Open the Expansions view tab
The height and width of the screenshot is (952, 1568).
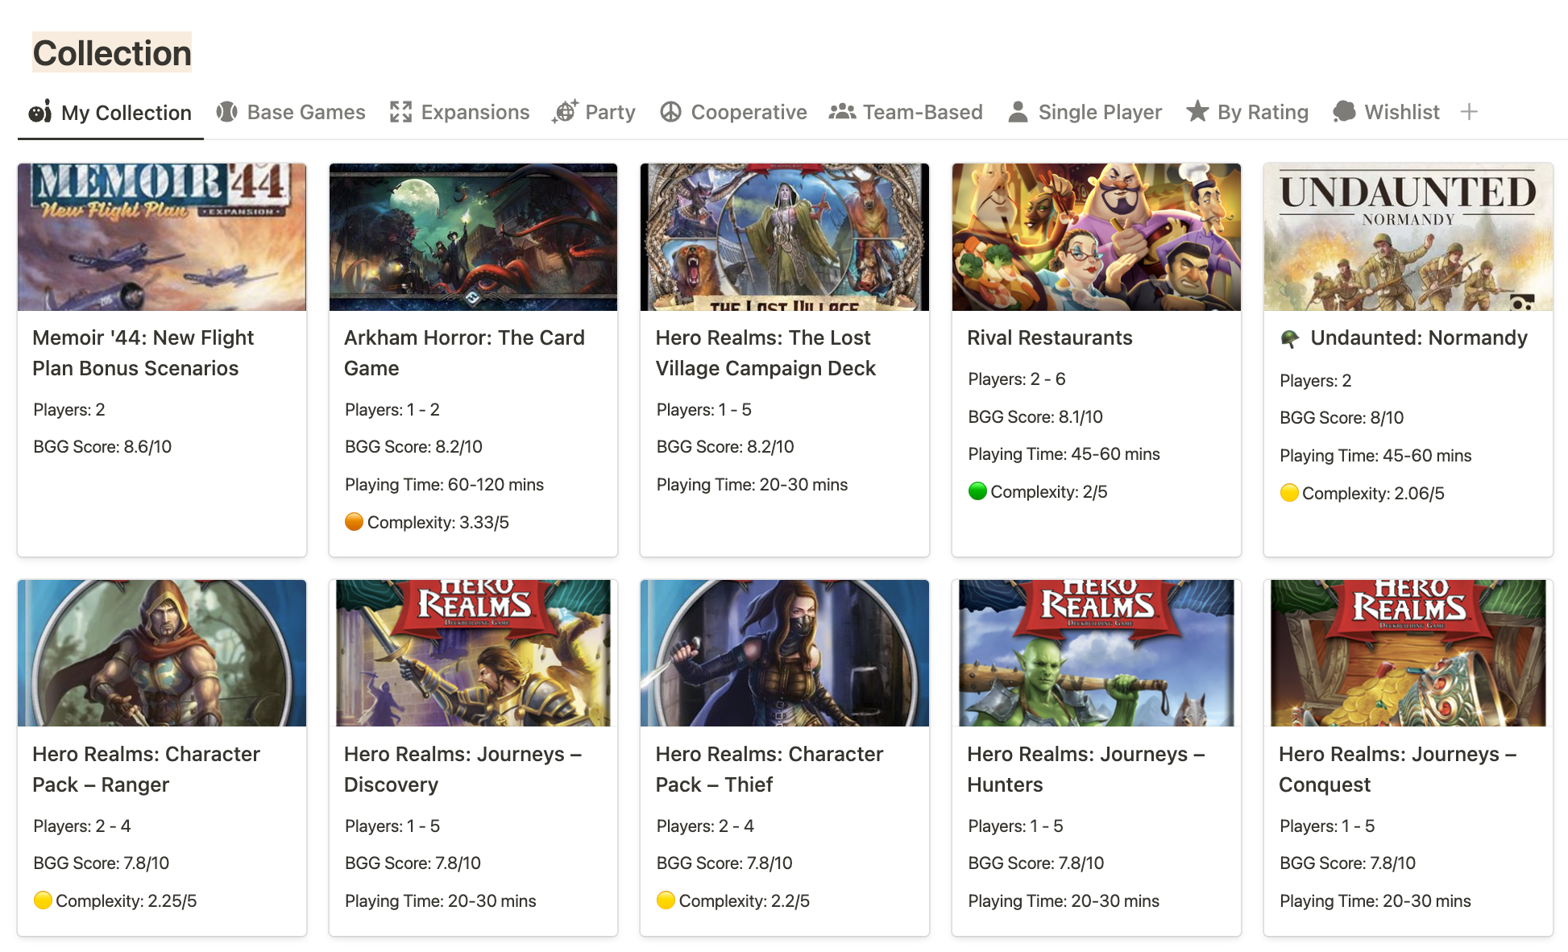click(x=460, y=112)
